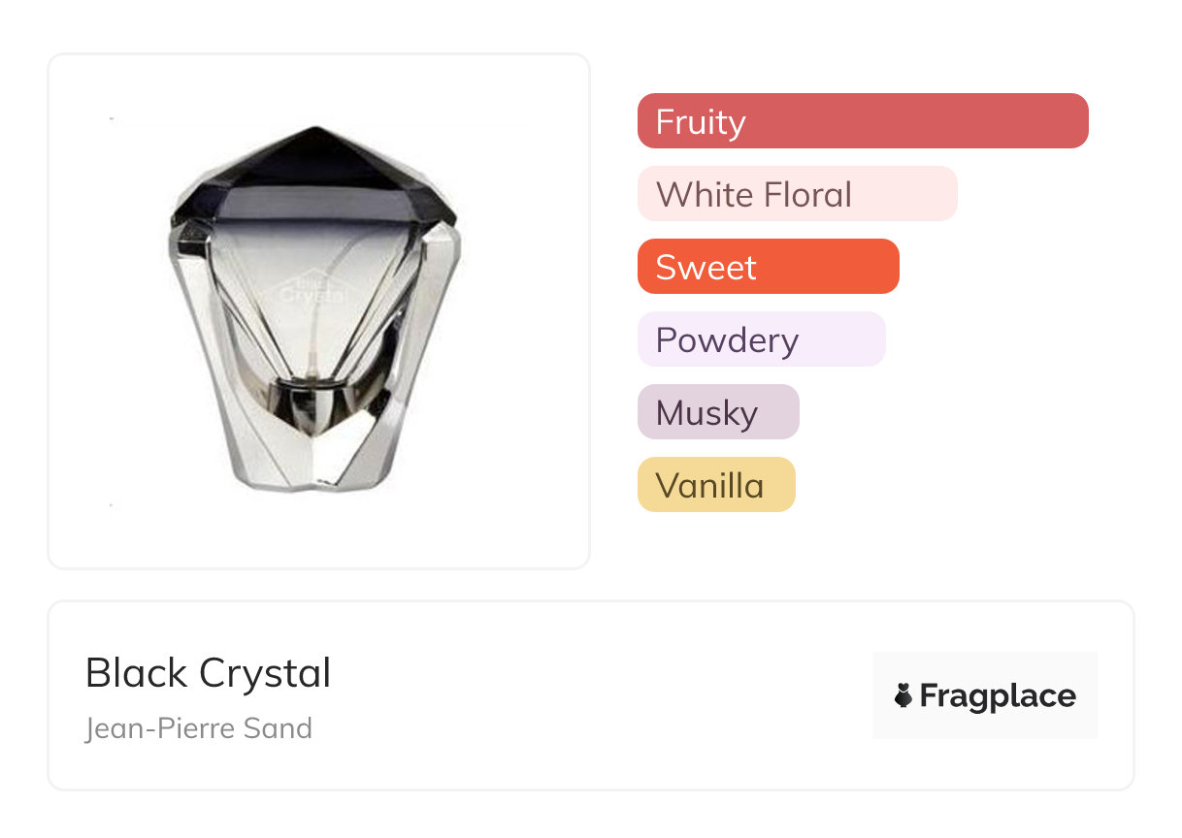
Task: Click the Fragplace wordmark text
Action: click(x=998, y=695)
